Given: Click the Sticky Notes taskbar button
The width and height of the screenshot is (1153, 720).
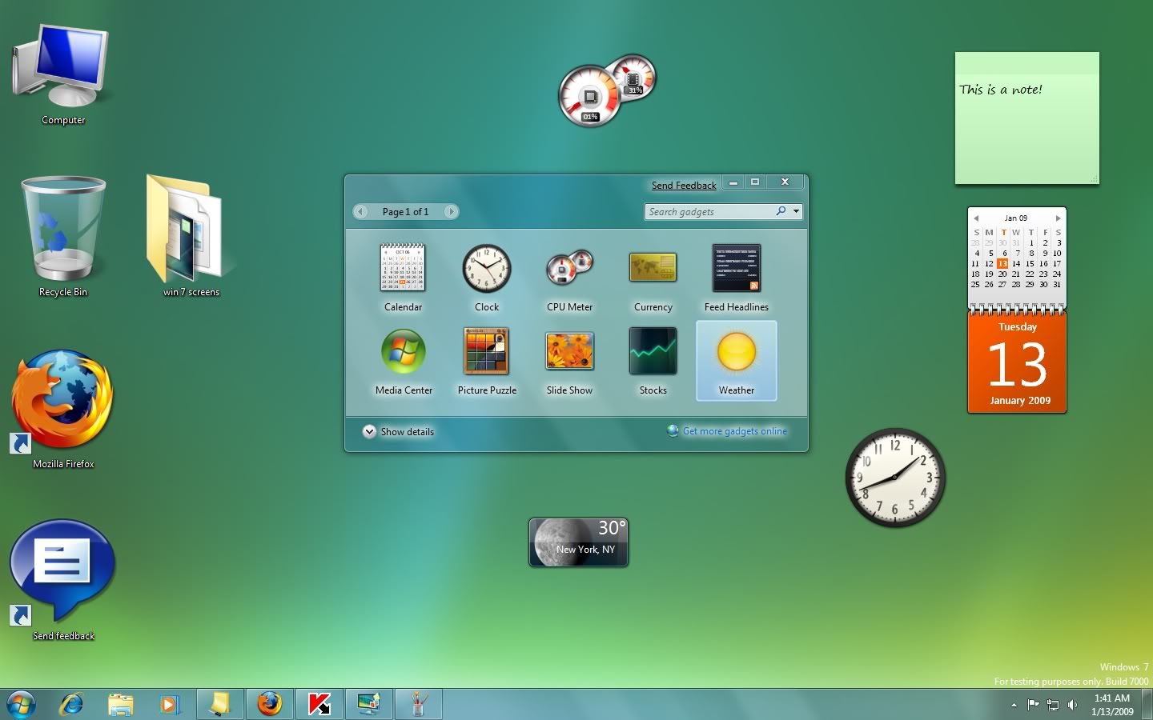Looking at the screenshot, I should coord(219,704).
